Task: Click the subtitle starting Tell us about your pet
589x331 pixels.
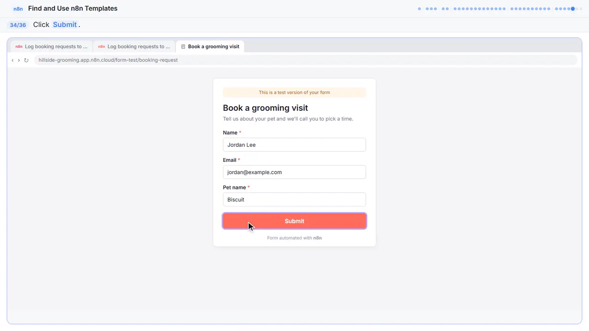Action: coord(288,119)
